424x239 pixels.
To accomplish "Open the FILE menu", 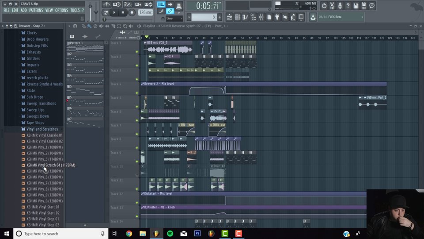I will tap(6, 10).
